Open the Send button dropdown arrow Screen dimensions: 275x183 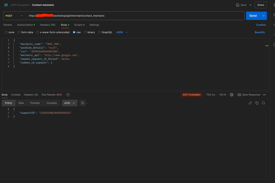[264, 16]
